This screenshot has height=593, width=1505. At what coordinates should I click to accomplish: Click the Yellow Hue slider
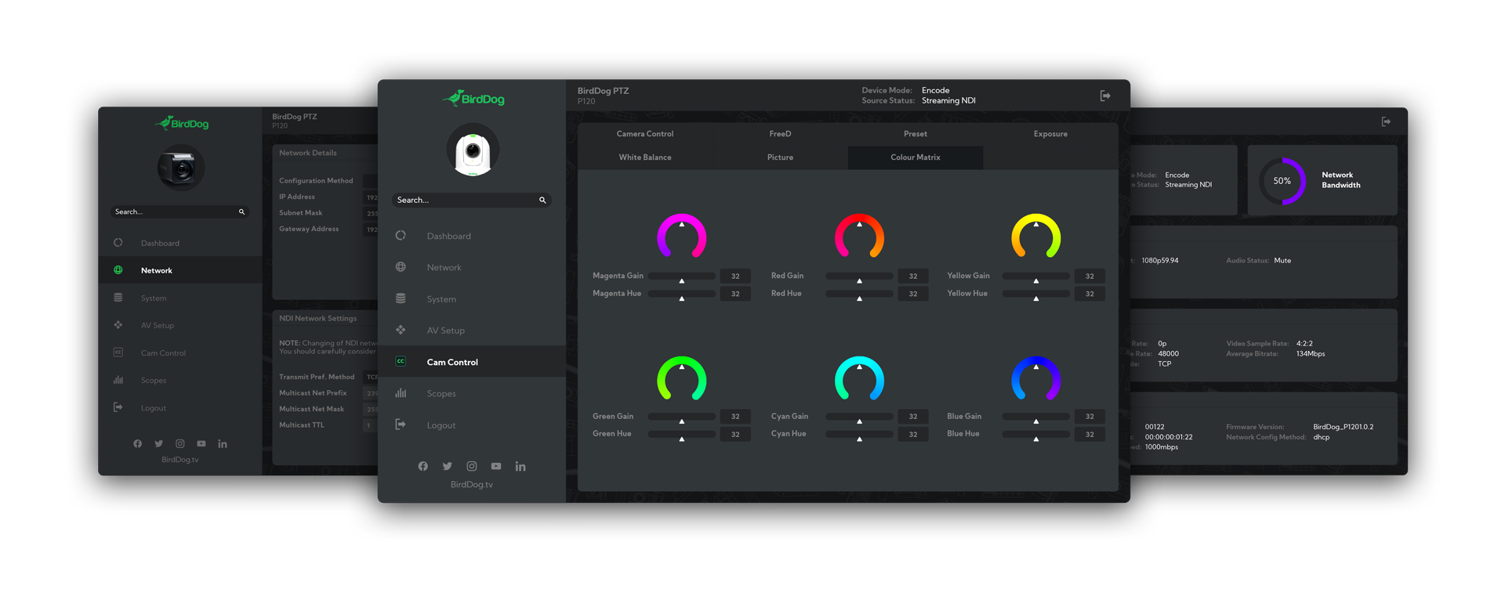(1036, 295)
